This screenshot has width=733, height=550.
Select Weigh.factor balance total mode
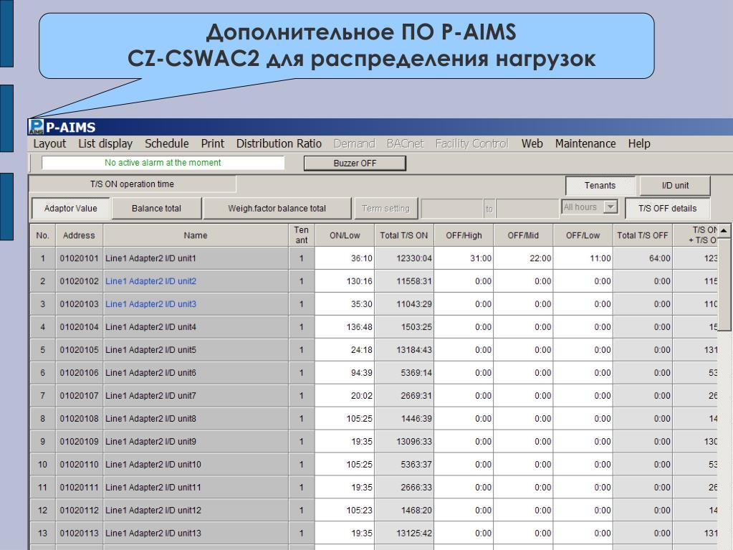[277, 209]
